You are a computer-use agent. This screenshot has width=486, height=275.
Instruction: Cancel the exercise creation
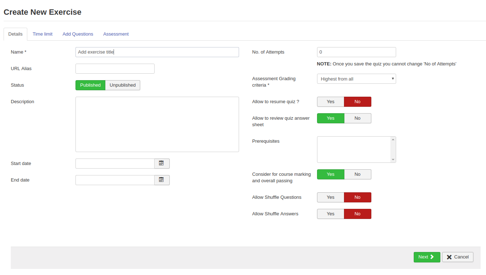click(458, 257)
